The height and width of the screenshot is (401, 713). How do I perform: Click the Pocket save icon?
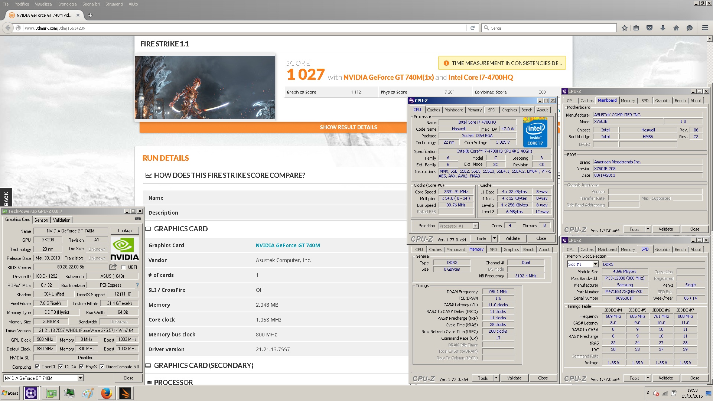(x=649, y=28)
